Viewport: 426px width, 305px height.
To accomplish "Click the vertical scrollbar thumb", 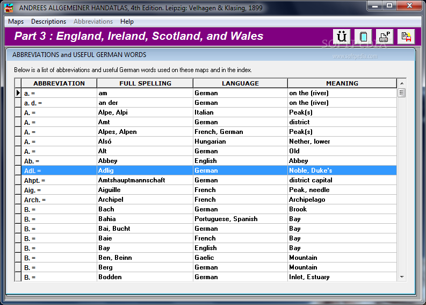I will click(x=402, y=93).
